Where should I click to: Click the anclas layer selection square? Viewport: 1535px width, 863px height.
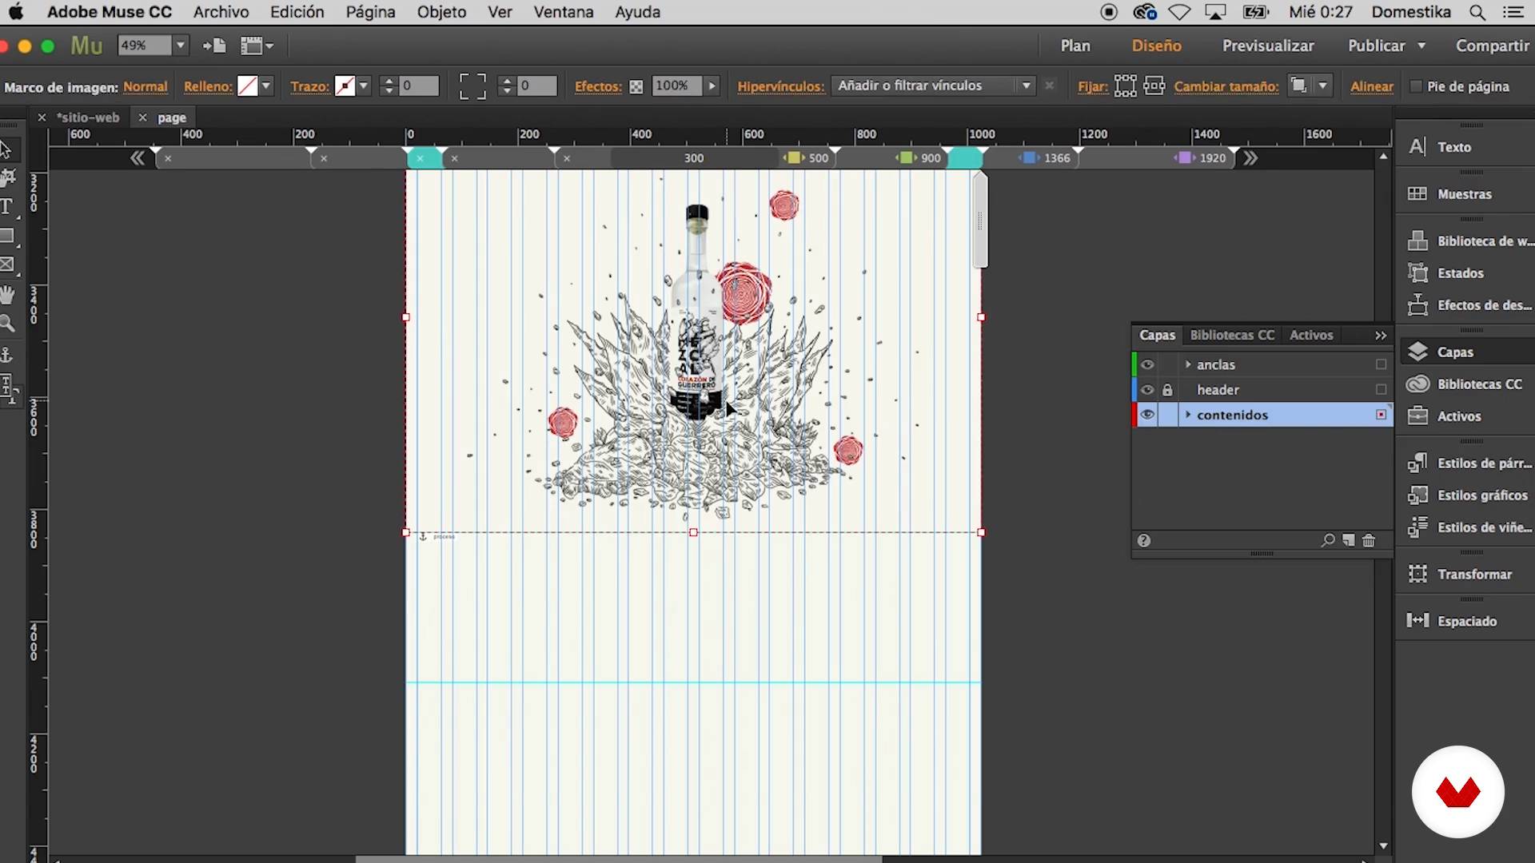1381,364
